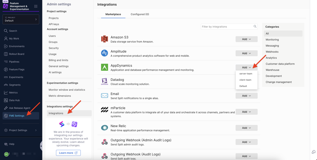Viewport: 317px width, 160px height.
Task: Open Monitor window and statistics settings
Action: pyautogui.click(x=67, y=90)
